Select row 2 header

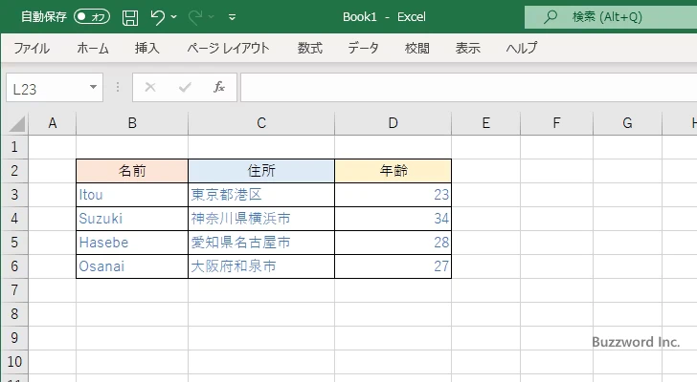[x=14, y=171]
